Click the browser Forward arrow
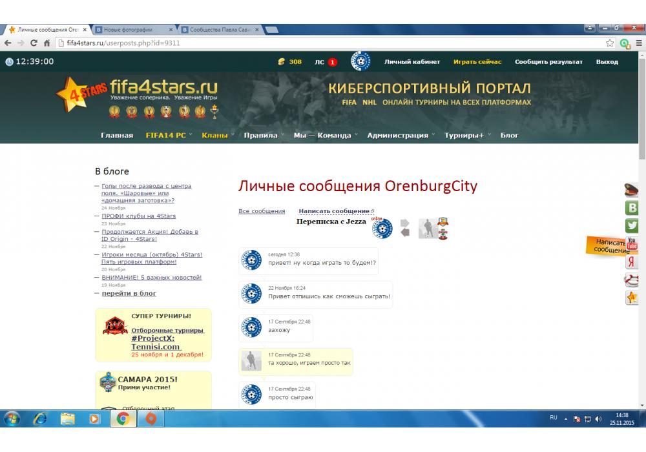Image resolution: width=646 pixels, height=452 pixels. coord(21,43)
